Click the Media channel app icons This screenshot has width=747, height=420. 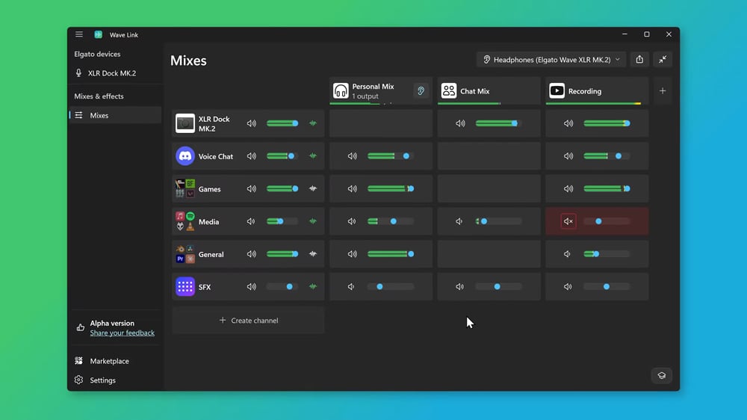coord(185,221)
